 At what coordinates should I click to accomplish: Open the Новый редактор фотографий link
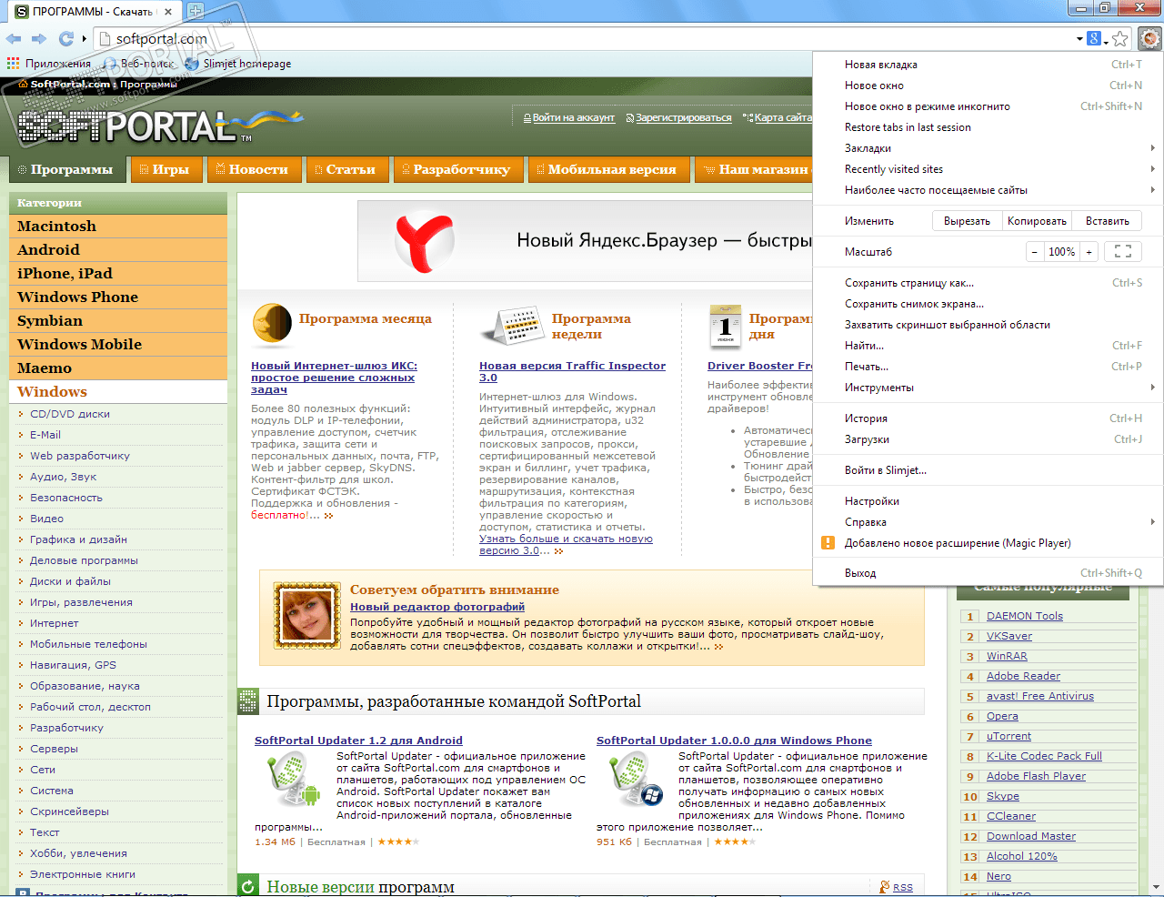pos(437,607)
